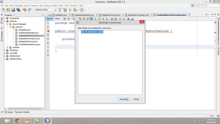The width and height of the screenshot is (220, 124).
Task: Collapse the Source Packages node
Action: coord(7,24)
